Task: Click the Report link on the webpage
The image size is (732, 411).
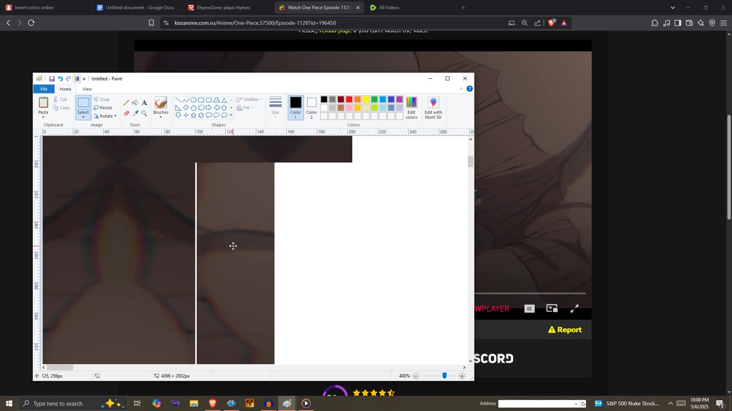Action: pos(564,330)
